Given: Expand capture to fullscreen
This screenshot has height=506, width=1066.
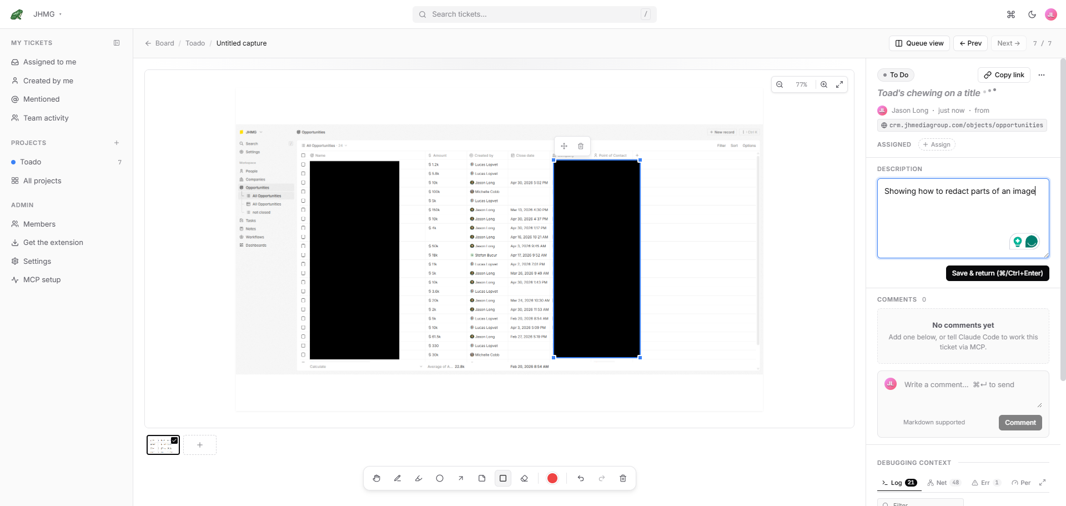Looking at the screenshot, I should [839, 84].
